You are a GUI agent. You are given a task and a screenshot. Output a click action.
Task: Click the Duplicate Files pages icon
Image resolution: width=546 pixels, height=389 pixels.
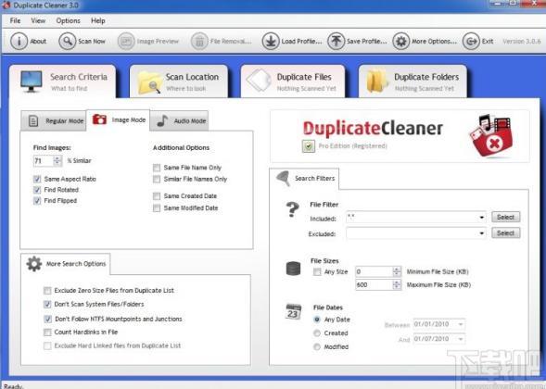[259, 80]
